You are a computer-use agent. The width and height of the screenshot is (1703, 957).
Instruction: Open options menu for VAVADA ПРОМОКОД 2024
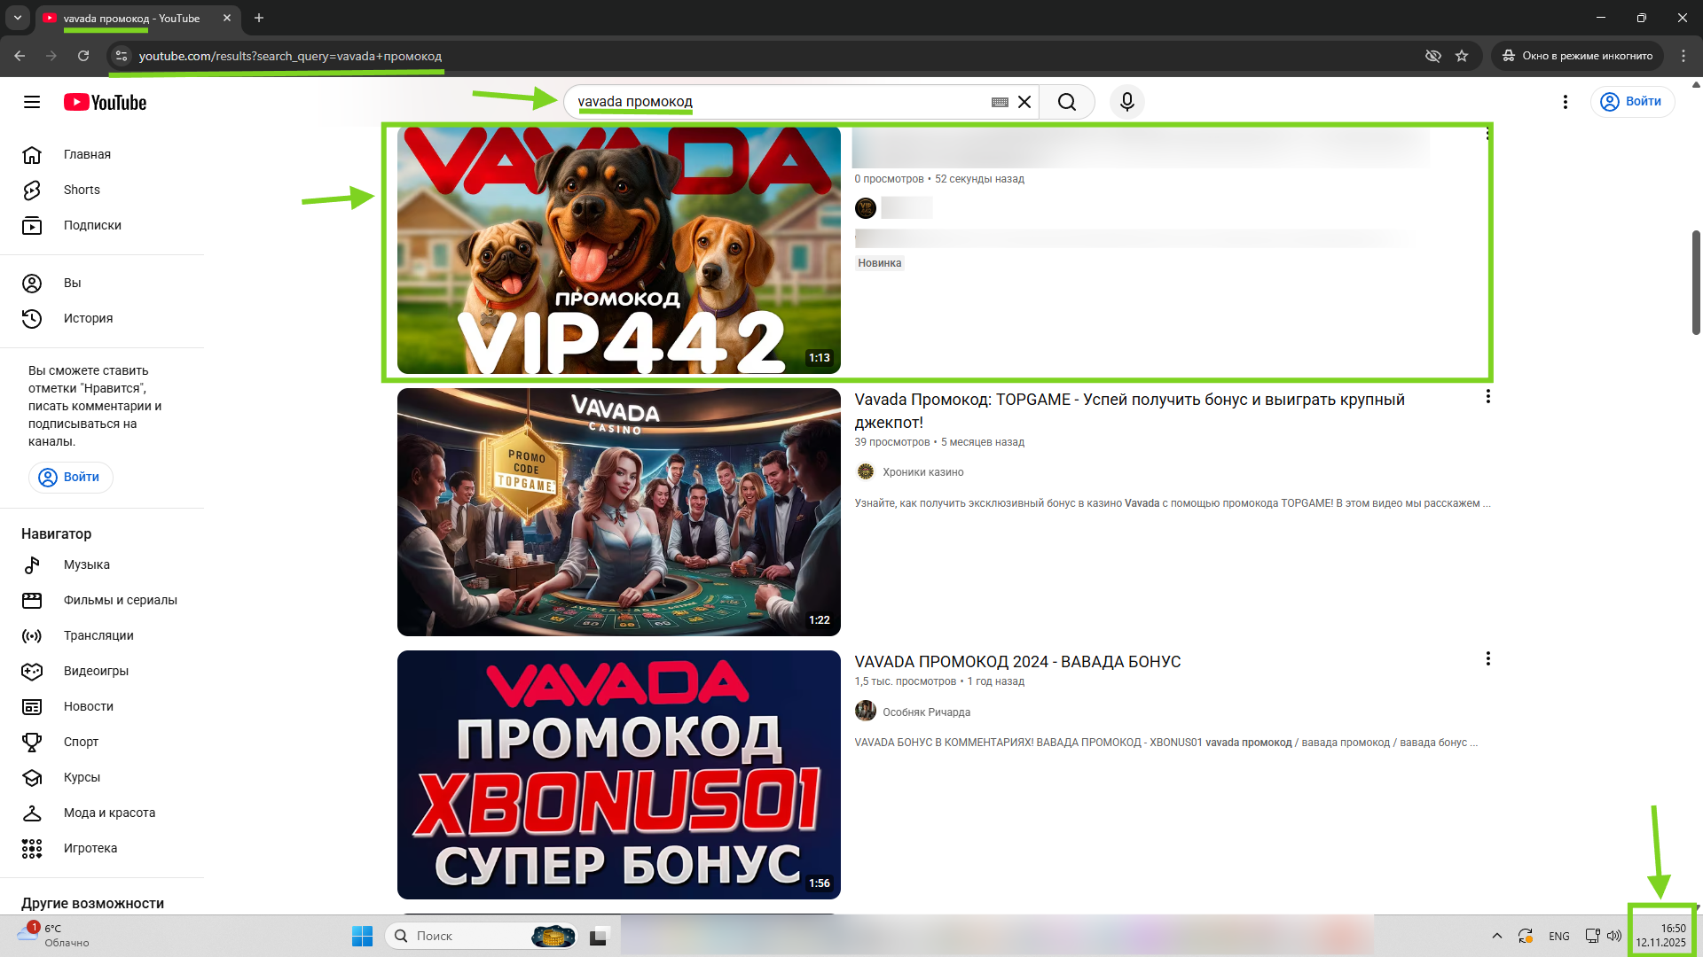(1487, 659)
